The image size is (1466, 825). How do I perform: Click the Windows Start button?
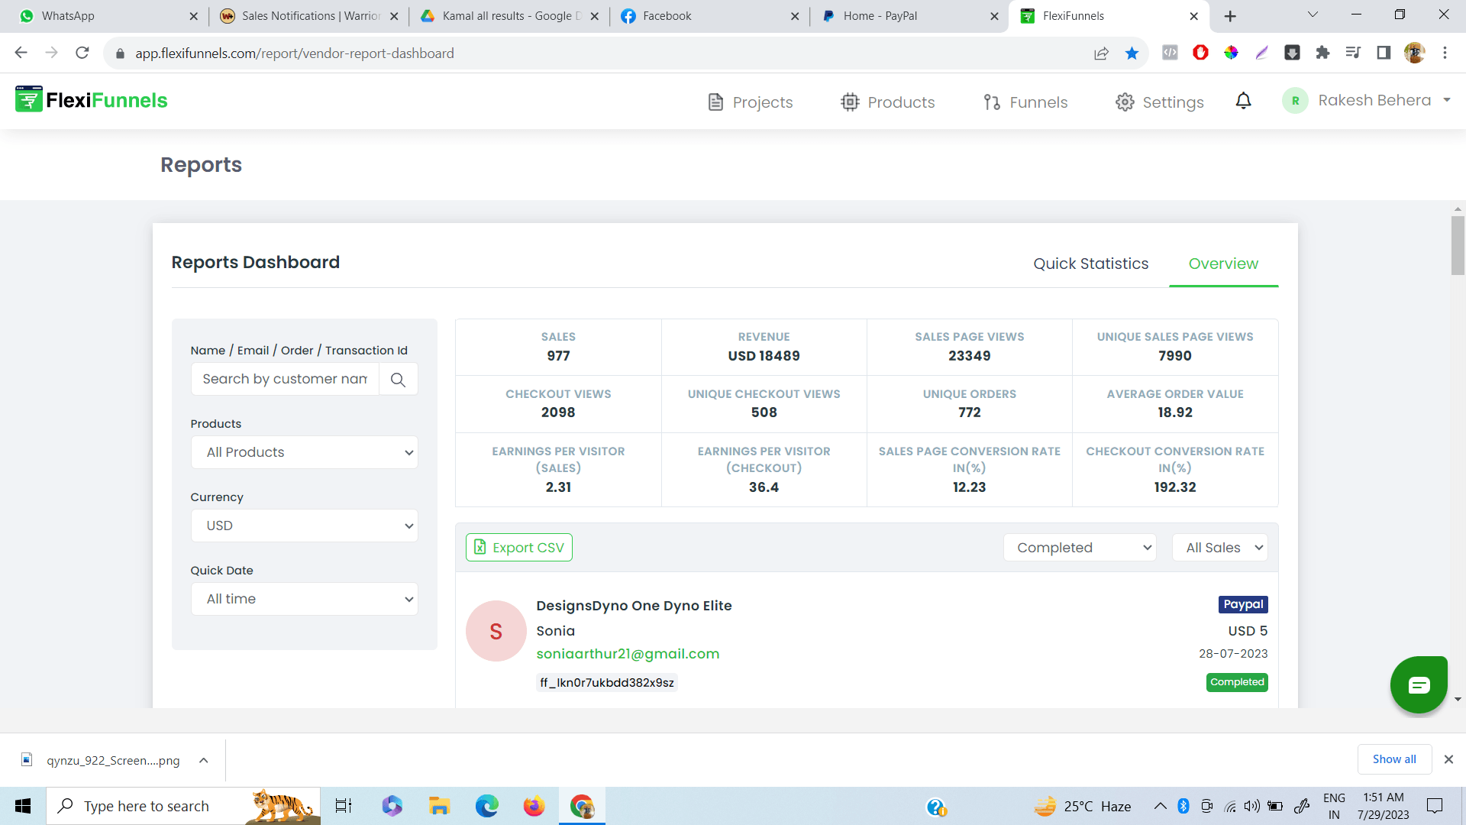pos(23,806)
